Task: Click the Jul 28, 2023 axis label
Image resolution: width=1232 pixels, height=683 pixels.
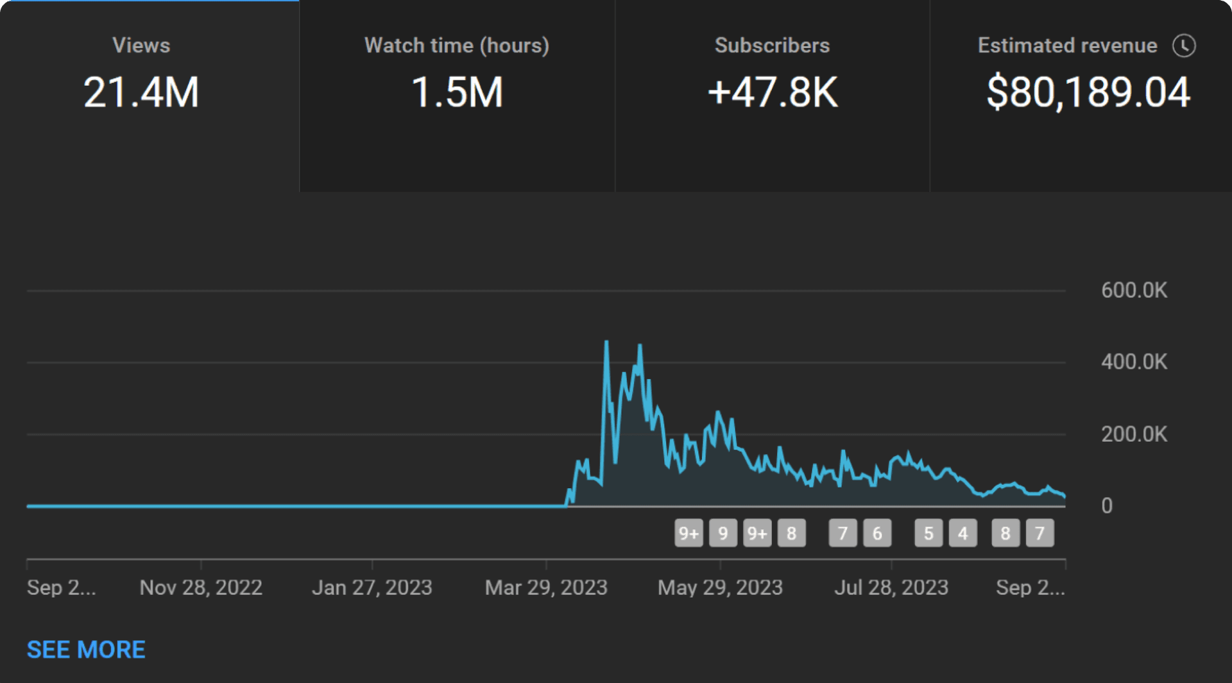Action: pyautogui.click(x=891, y=587)
